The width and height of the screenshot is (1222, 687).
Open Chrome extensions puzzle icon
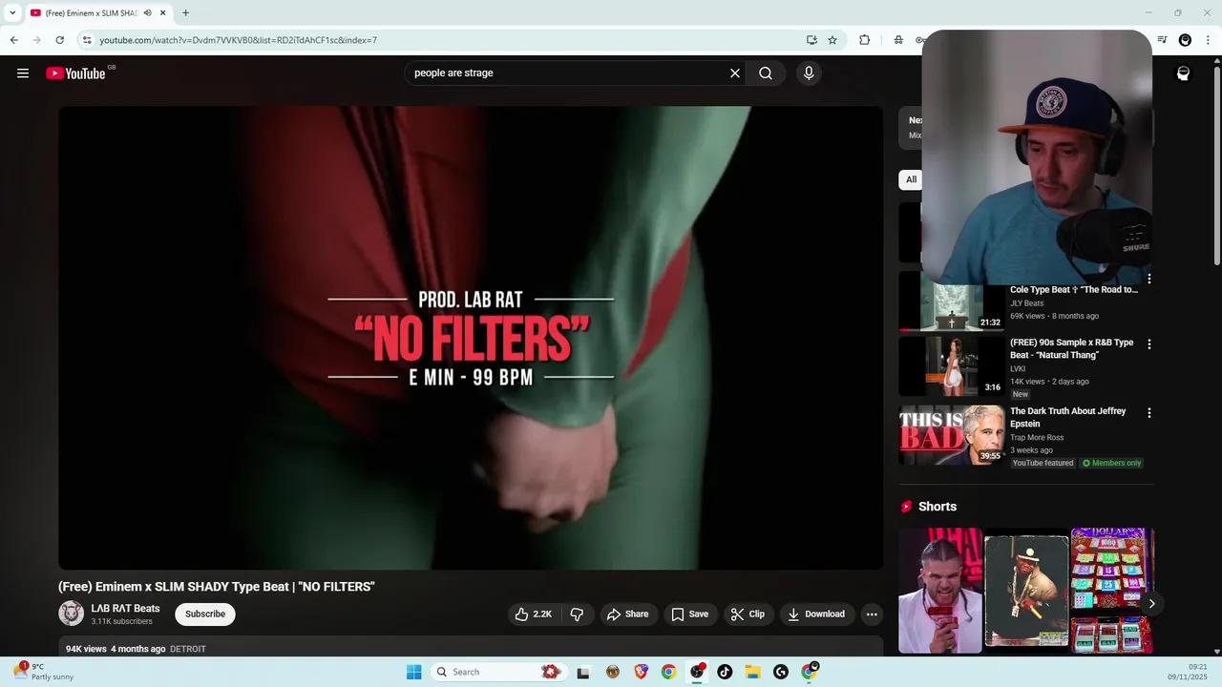(864, 40)
